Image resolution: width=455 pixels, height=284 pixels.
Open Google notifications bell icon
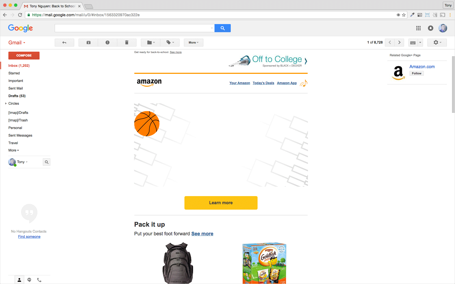[x=431, y=28]
